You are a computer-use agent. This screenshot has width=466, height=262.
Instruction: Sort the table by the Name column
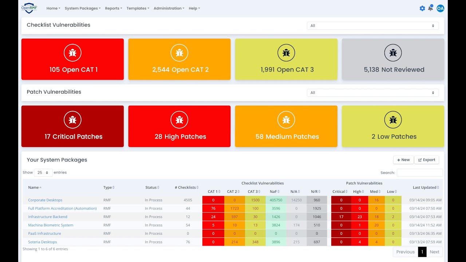point(35,187)
